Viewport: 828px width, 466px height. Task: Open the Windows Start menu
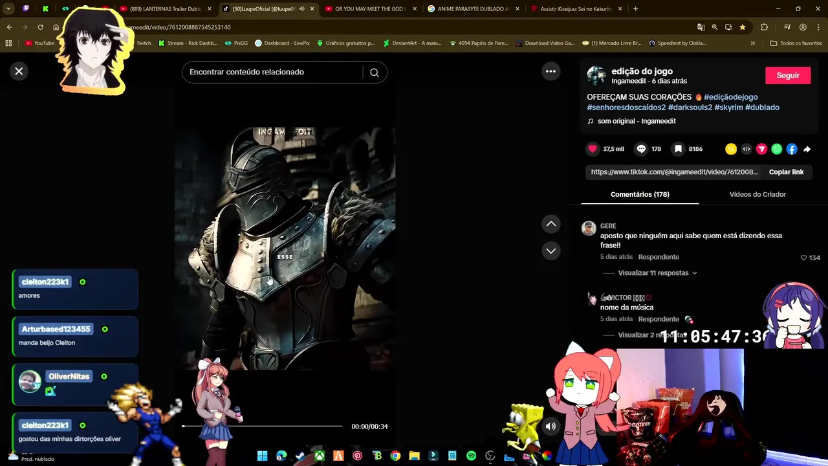tap(262, 456)
